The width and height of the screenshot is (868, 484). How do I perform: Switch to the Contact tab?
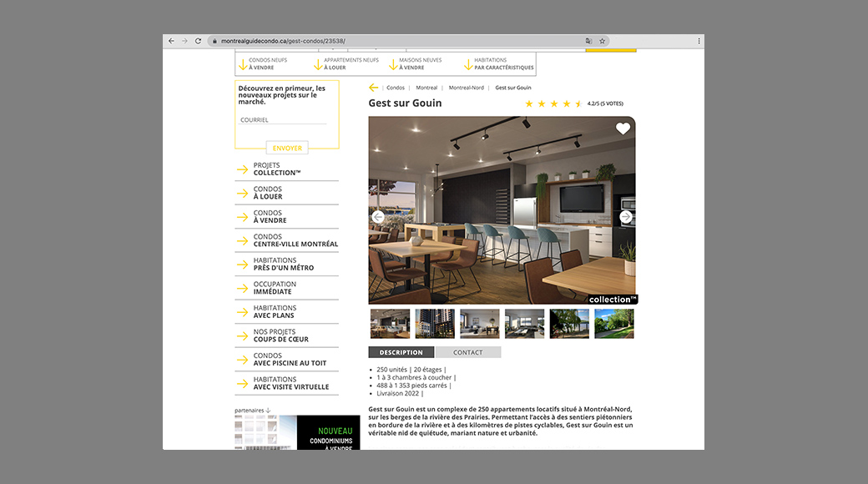[x=467, y=351]
